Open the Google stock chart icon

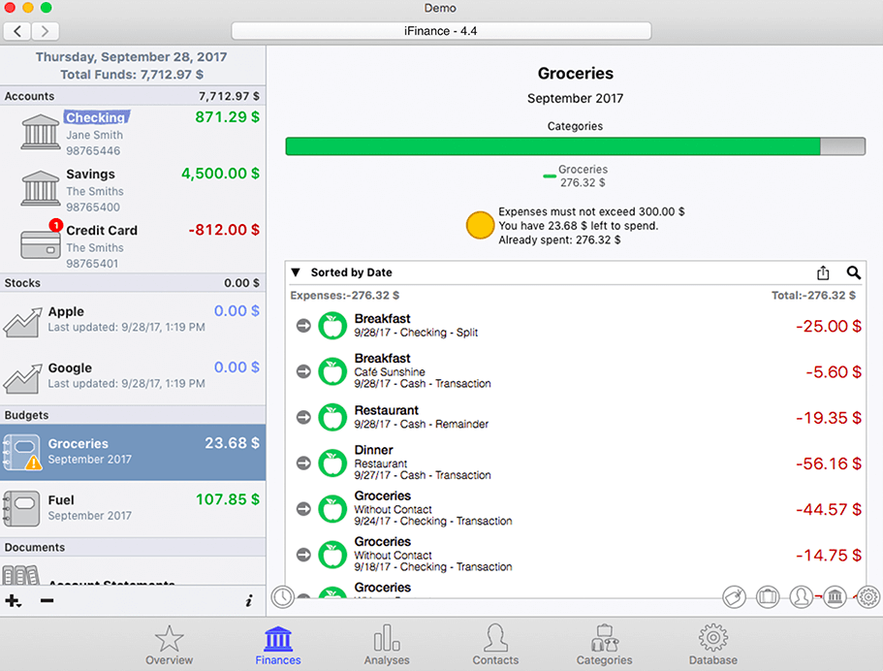[x=22, y=378]
